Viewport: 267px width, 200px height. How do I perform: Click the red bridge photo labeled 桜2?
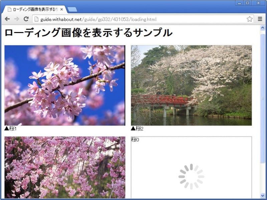point(192,84)
